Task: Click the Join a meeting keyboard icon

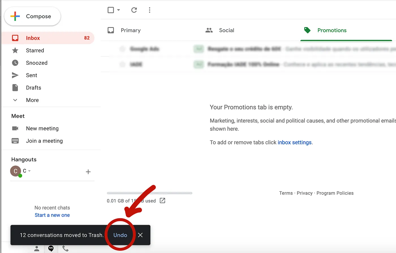Action: [x=15, y=141]
